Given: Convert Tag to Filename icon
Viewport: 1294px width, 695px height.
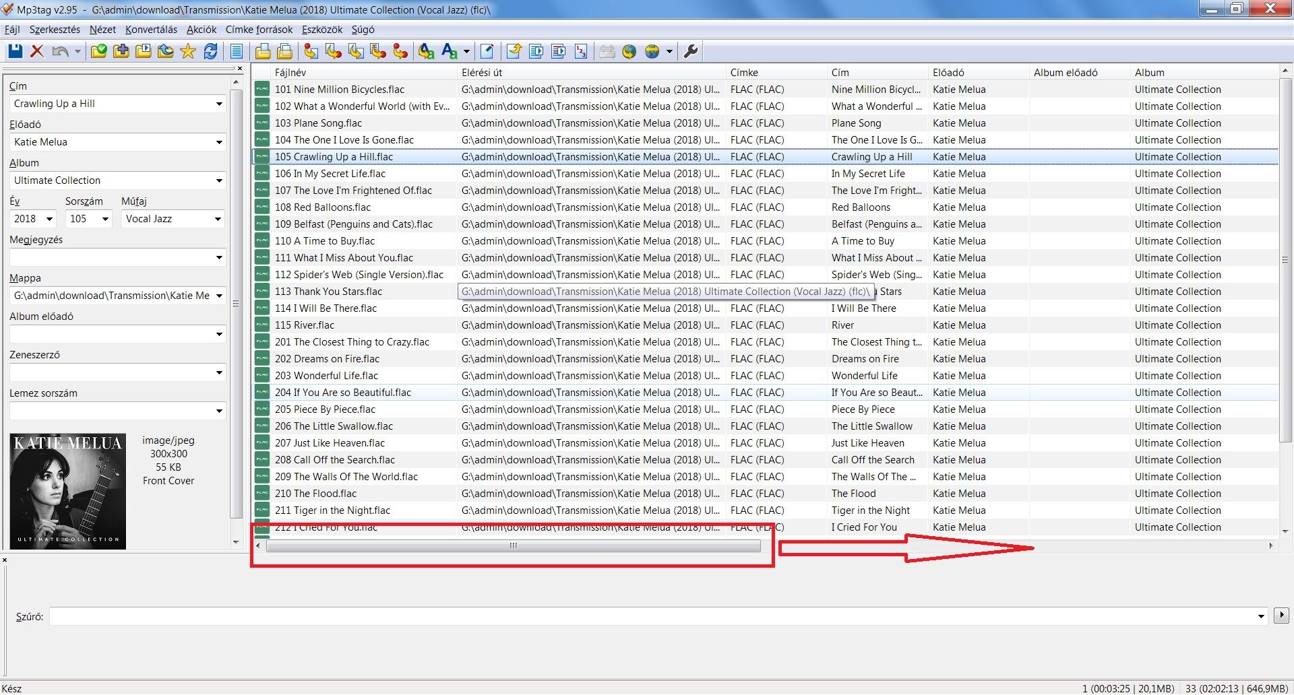Looking at the screenshot, I should (311, 51).
